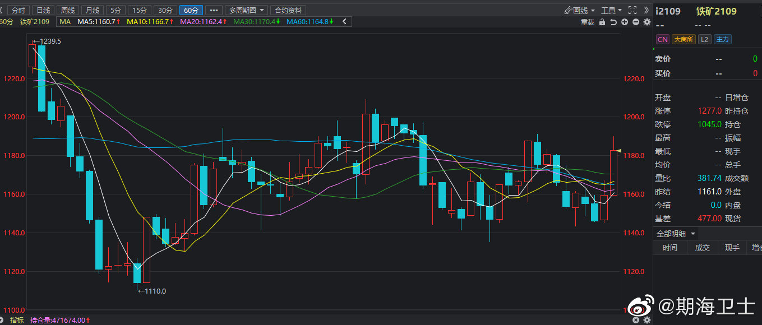Click the current price arrow on right axis
762x325 pixels.
coord(619,150)
